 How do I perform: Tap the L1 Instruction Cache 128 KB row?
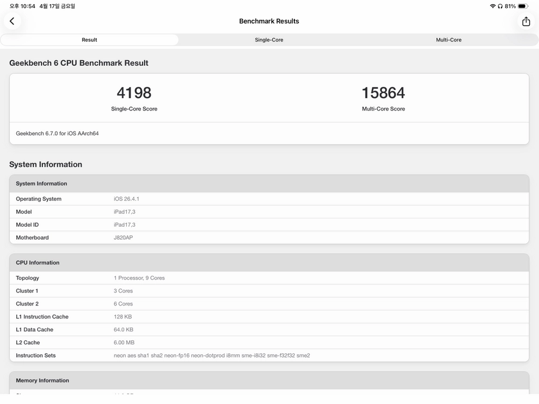269,317
